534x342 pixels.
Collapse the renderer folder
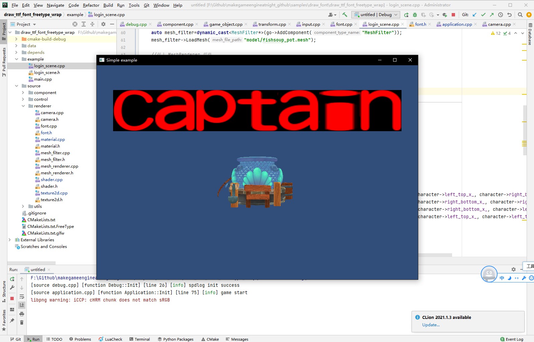coord(23,106)
